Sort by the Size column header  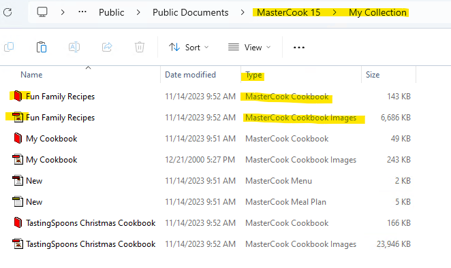pos(373,75)
